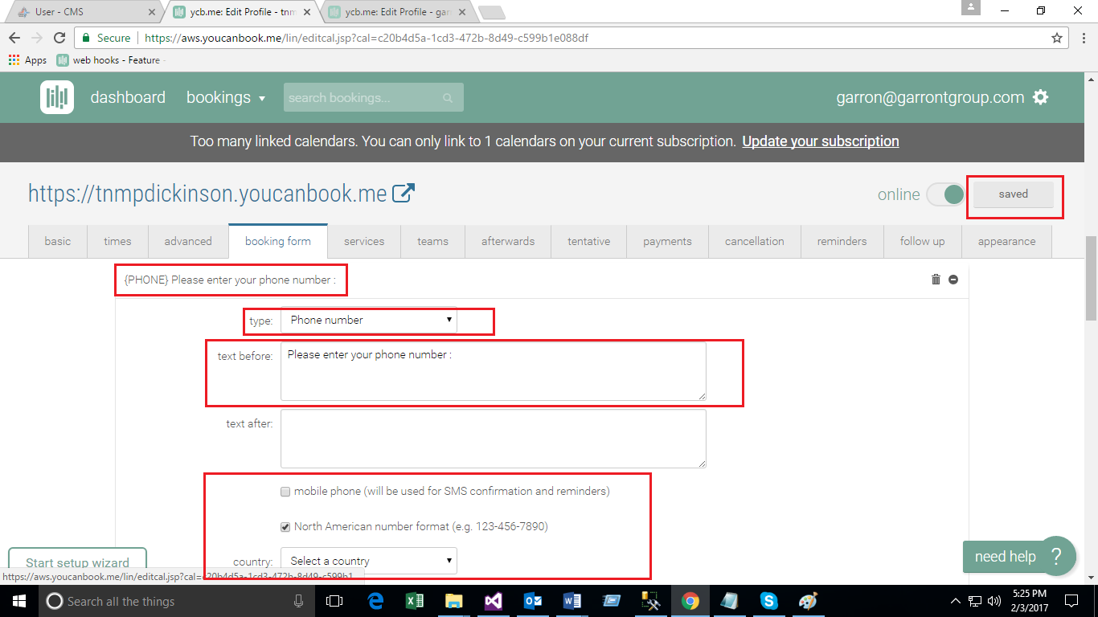Click the Update your subscription link

pos(820,141)
